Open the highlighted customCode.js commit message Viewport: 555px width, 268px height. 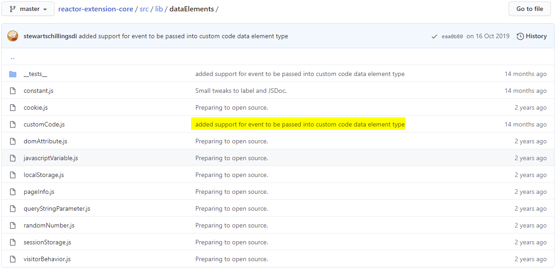300,125
